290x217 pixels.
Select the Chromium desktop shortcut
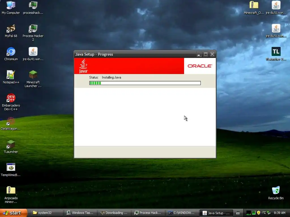pos(11,54)
